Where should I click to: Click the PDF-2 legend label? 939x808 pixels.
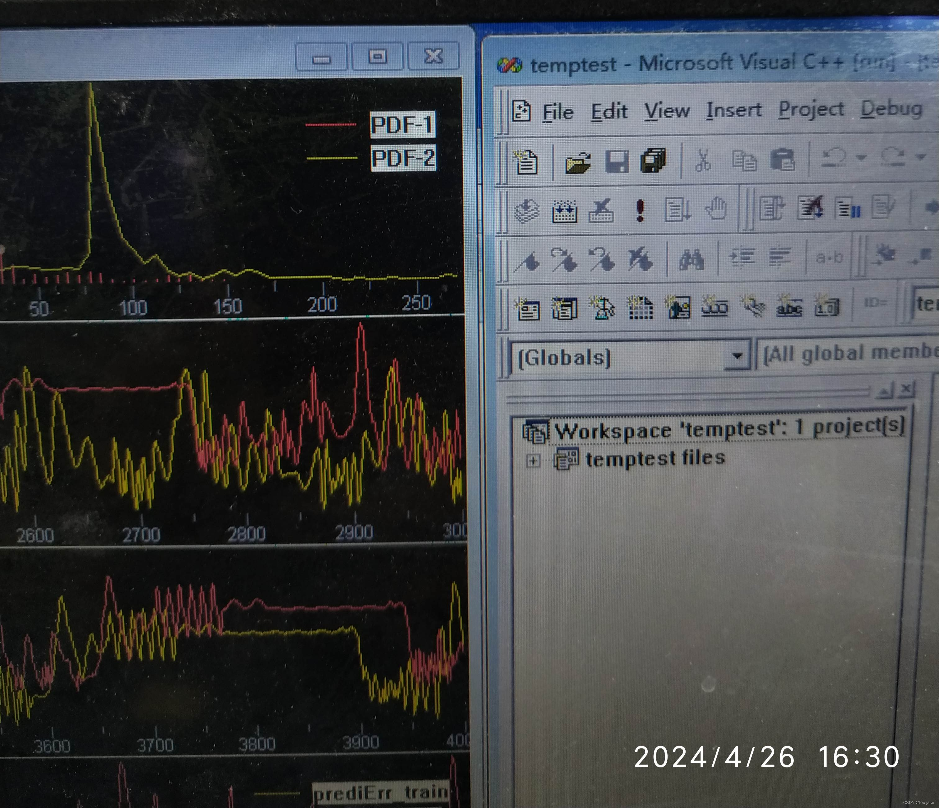pos(403,158)
